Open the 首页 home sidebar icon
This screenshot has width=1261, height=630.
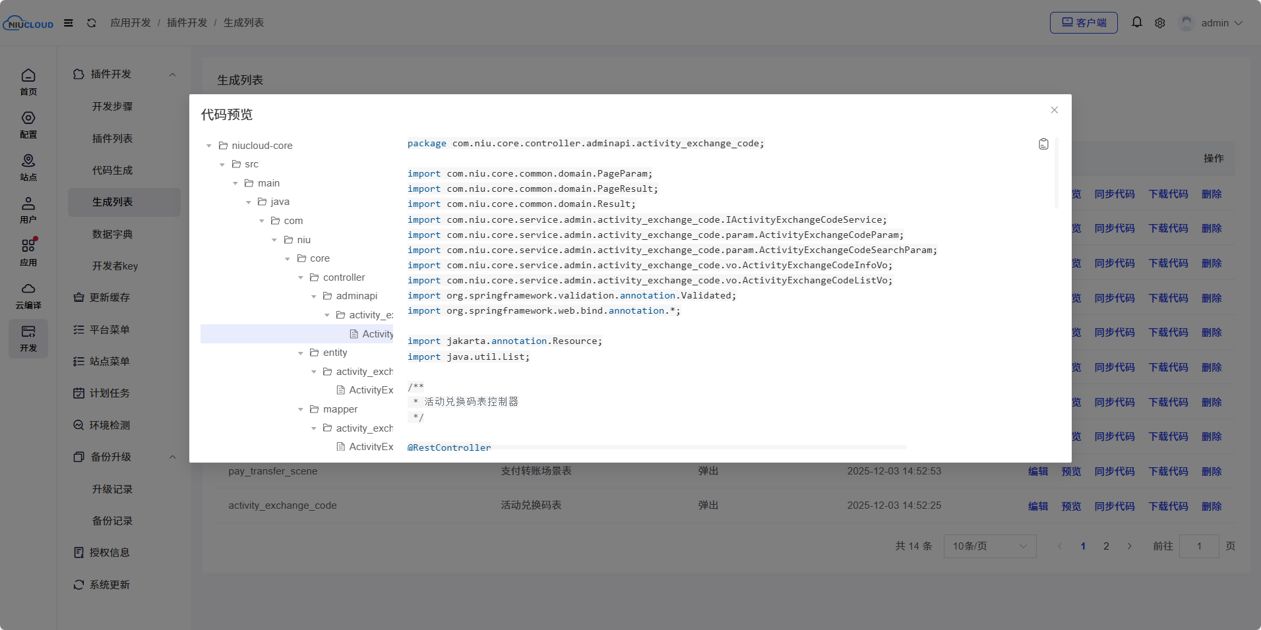tap(28, 82)
